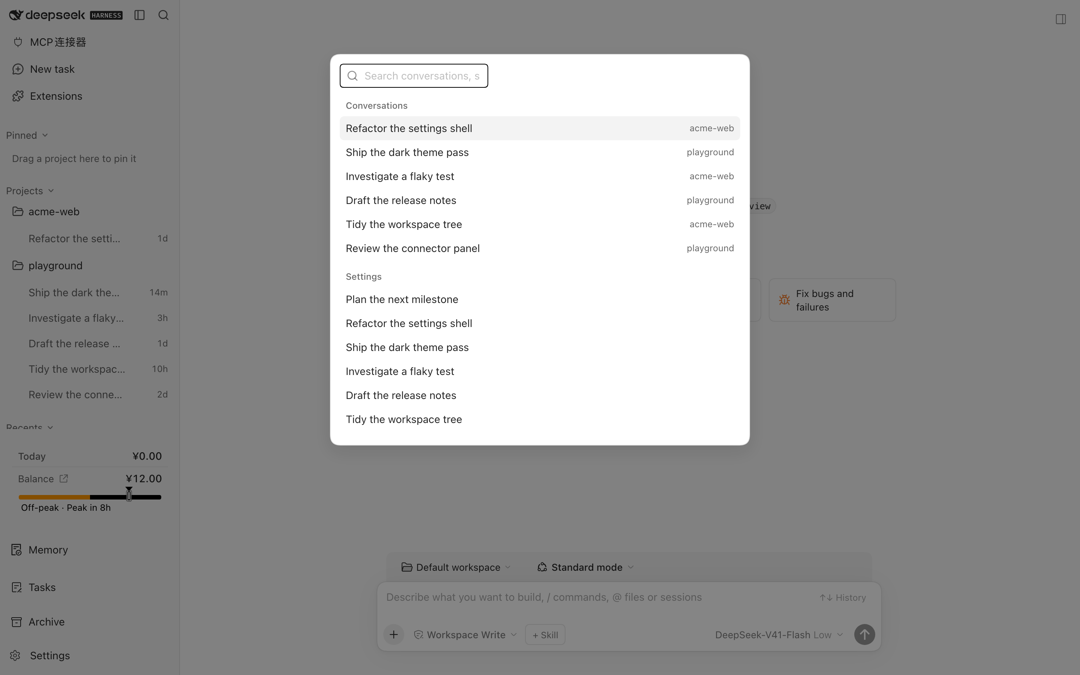The height and width of the screenshot is (675, 1080).
Task: Click the DeepSeek whale logo
Action: tap(16, 15)
